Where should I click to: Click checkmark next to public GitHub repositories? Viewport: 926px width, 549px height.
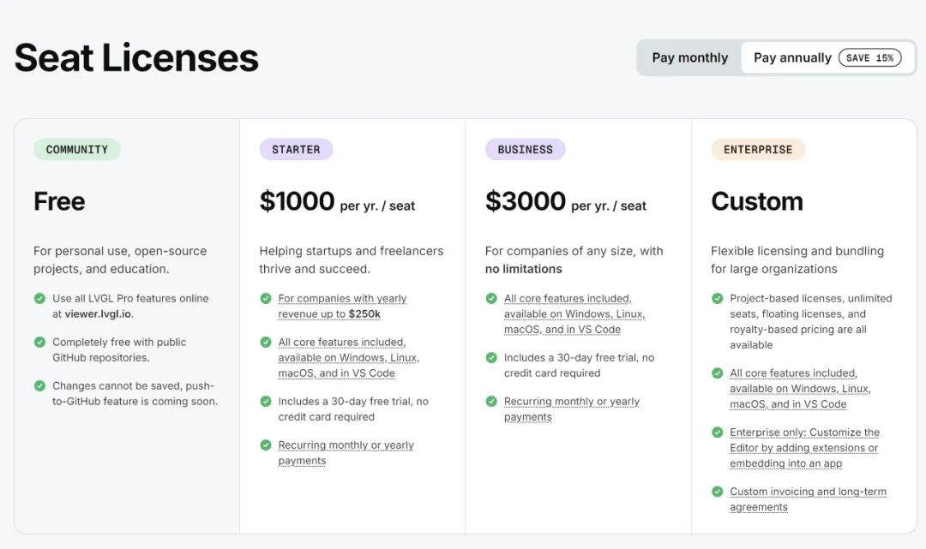click(39, 342)
